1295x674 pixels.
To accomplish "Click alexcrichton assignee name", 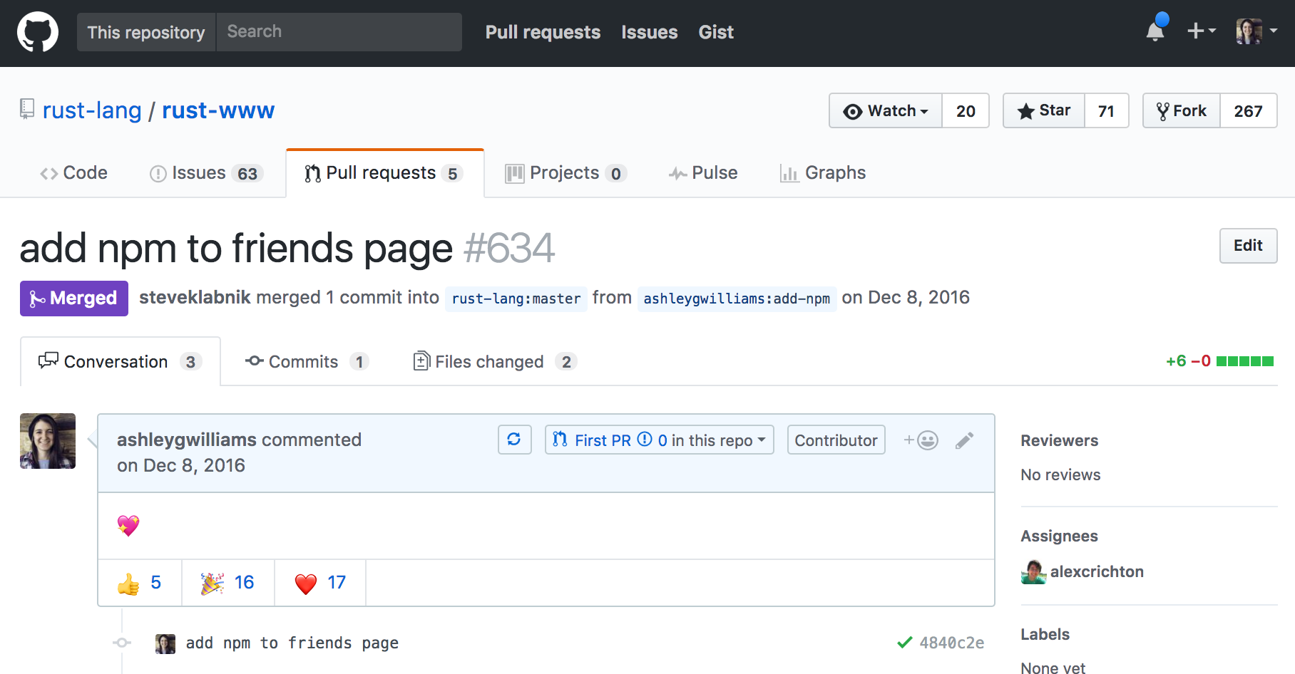I will (1097, 571).
